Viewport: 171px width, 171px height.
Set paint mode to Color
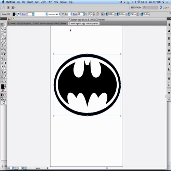(1, 95)
